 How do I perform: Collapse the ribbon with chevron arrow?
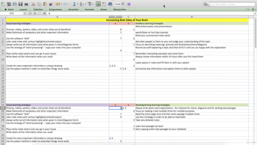coord(248,9)
